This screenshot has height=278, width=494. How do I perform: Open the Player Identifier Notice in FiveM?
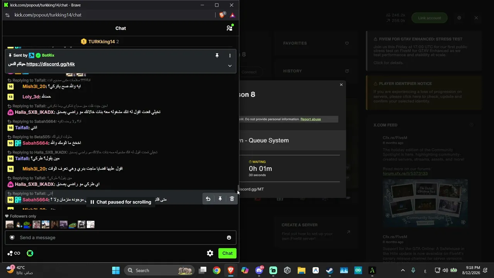pyautogui.click(x=424, y=92)
